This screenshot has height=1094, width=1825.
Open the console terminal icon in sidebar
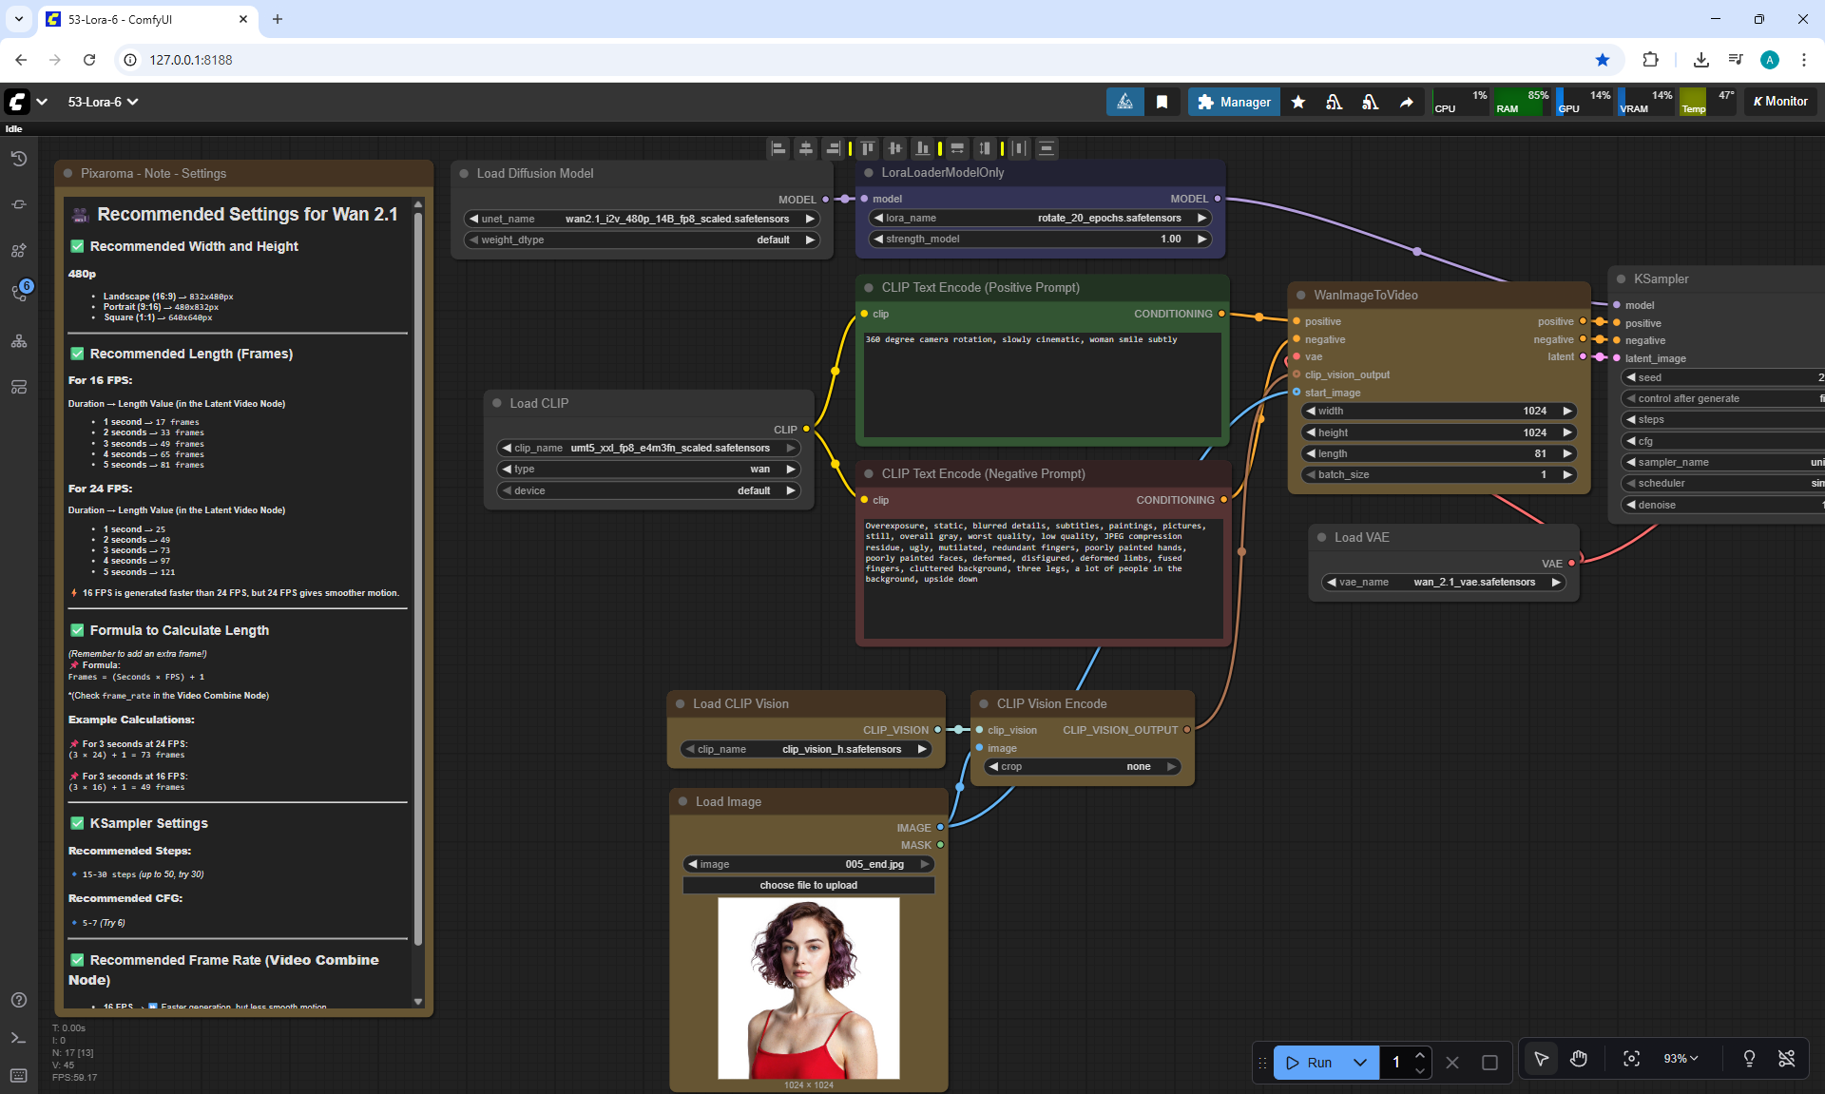coord(18,1038)
